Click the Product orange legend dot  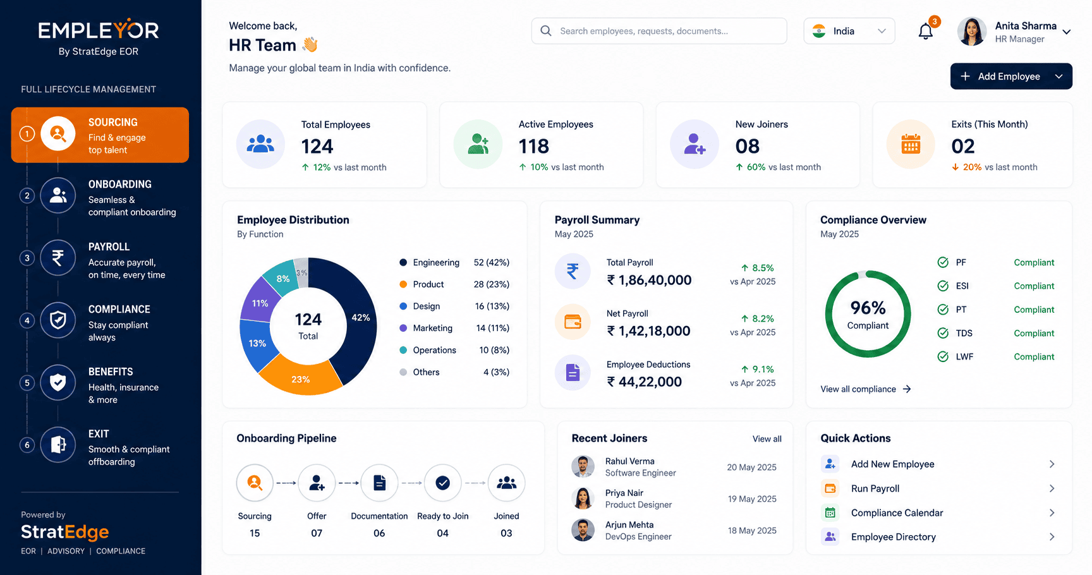click(x=403, y=284)
